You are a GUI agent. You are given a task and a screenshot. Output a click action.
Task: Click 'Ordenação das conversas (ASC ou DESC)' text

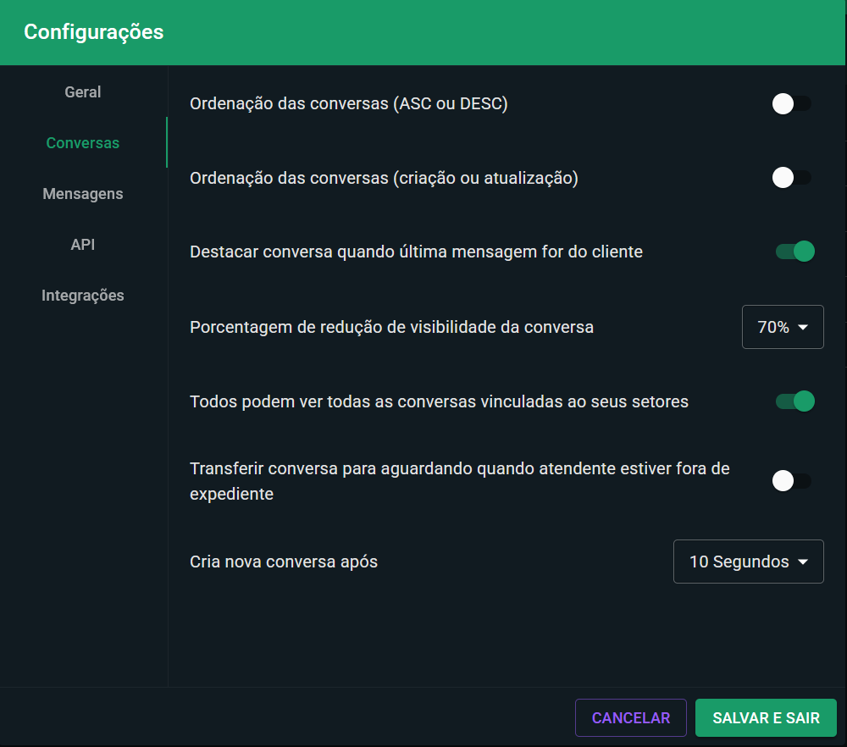pyautogui.click(x=348, y=104)
